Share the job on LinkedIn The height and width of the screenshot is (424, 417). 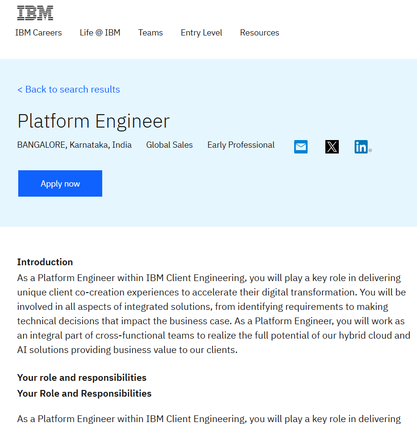[361, 147]
